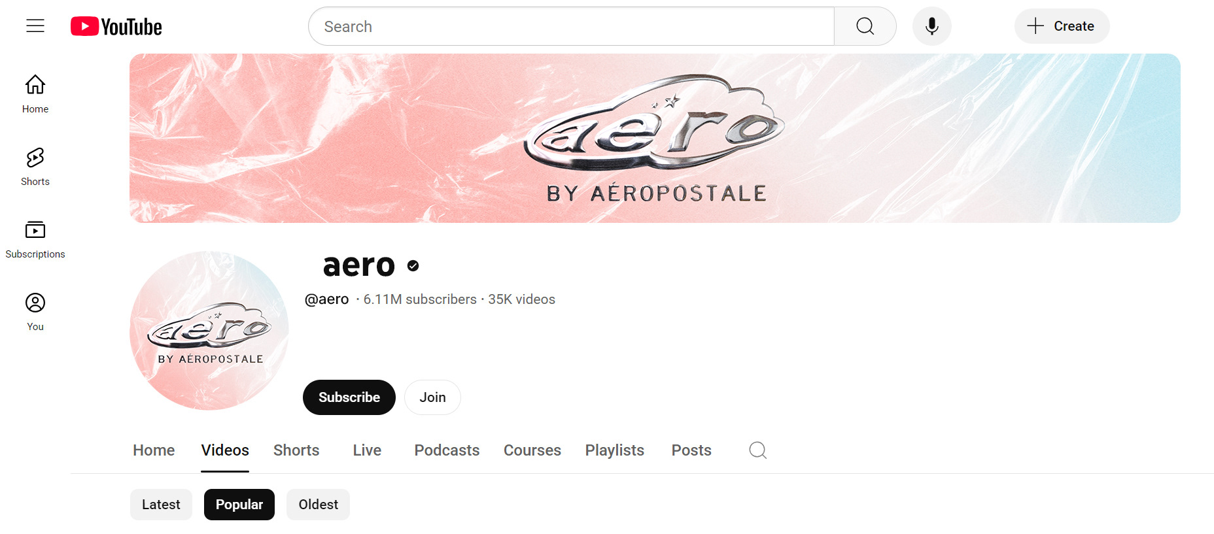Switch to the Podcasts tab

447,450
